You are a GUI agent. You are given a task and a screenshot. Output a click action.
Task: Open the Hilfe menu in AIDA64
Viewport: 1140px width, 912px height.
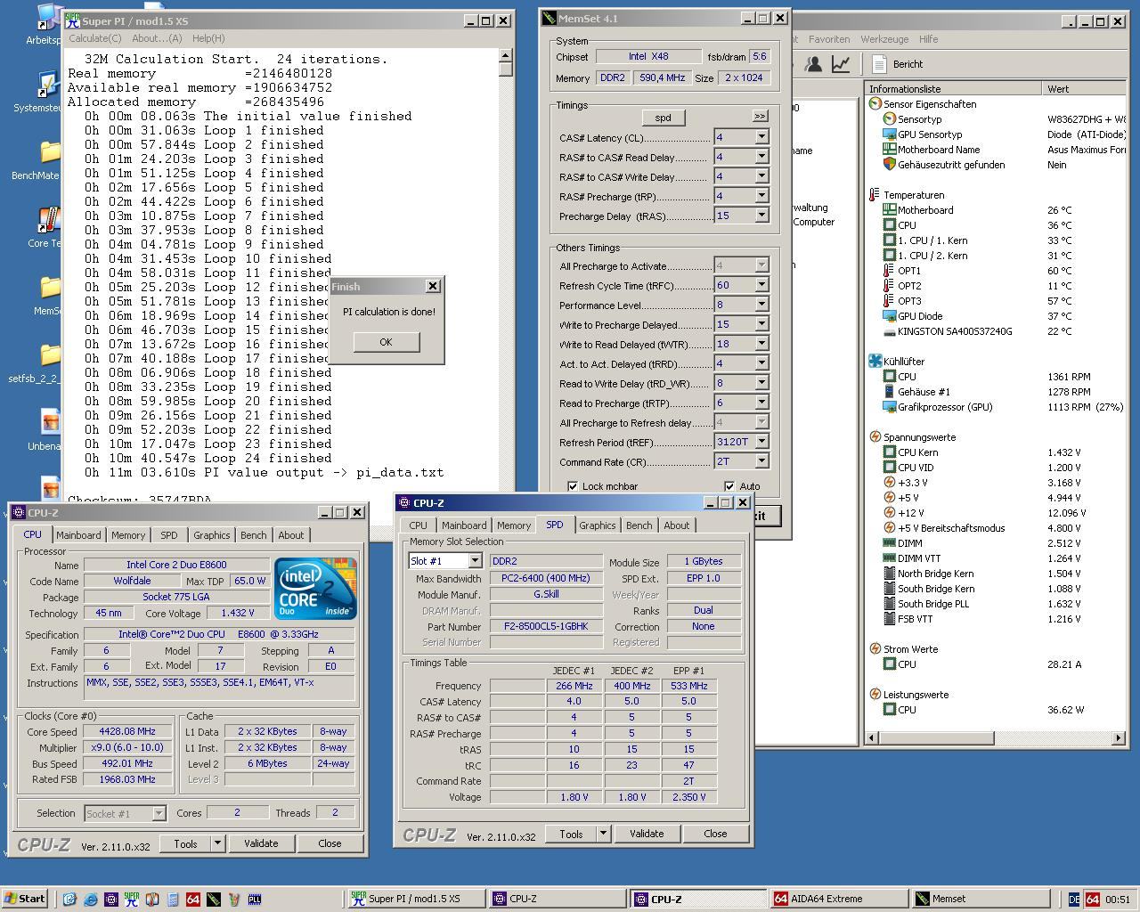[x=928, y=39]
